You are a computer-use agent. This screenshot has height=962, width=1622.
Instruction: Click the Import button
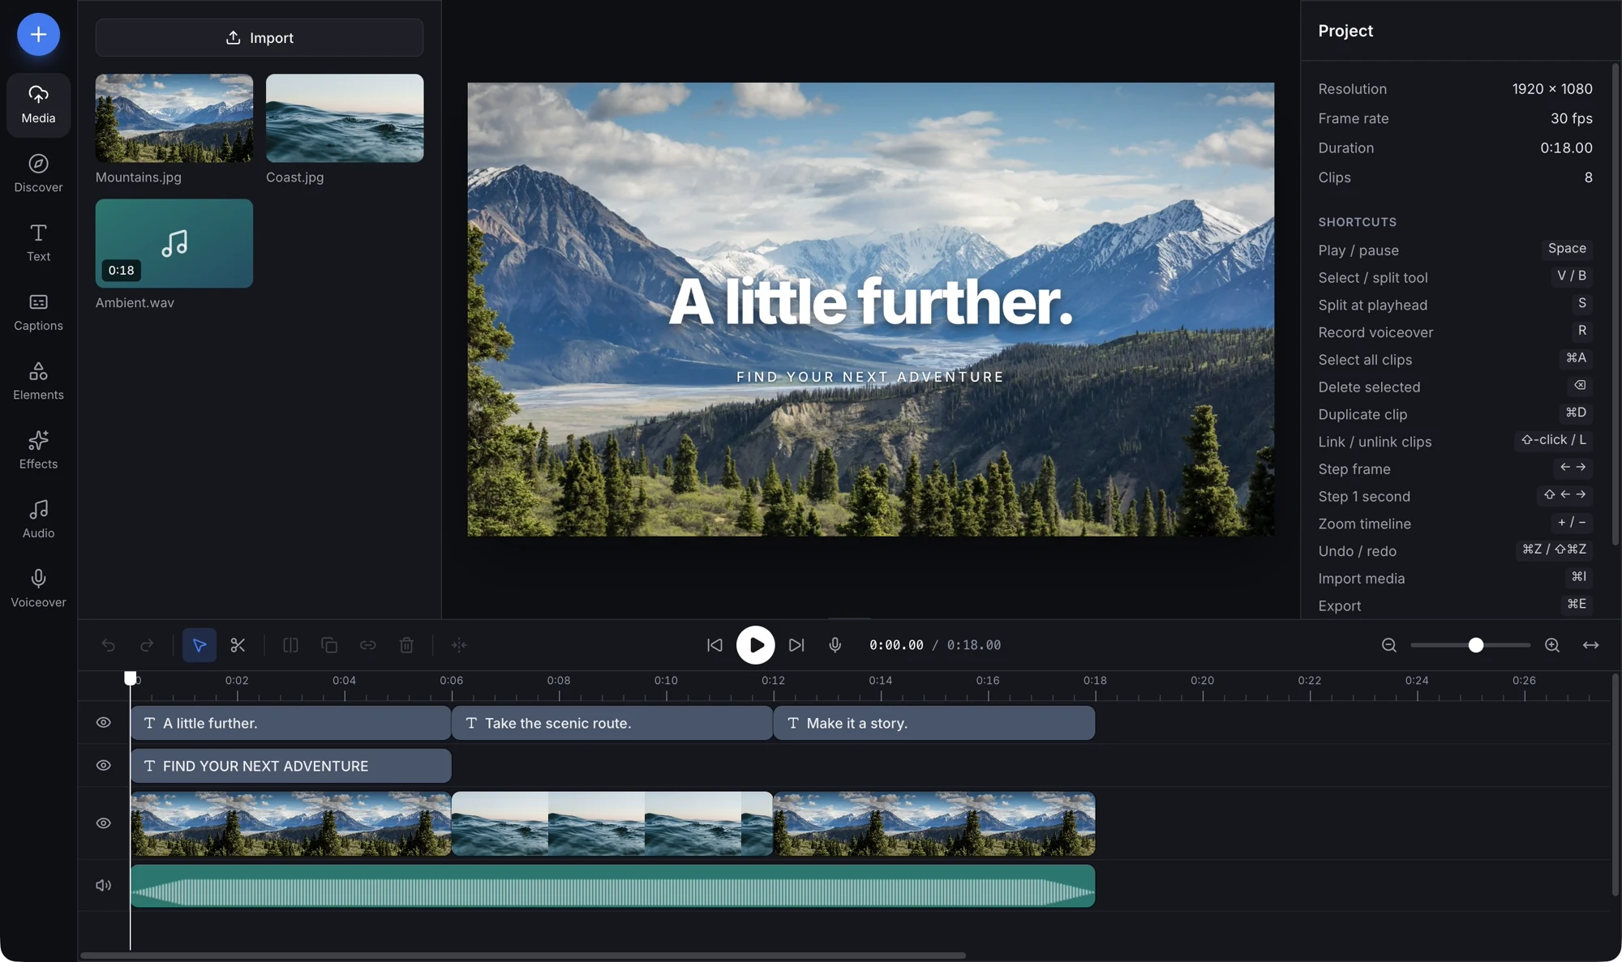pyautogui.click(x=260, y=38)
